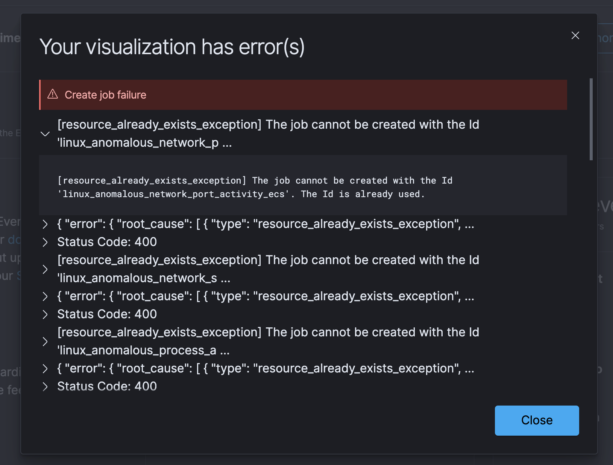This screenshot has height=465, width=613.
Task: Click the warning triangle icon in the failure banner
Action: coord(52,94)
